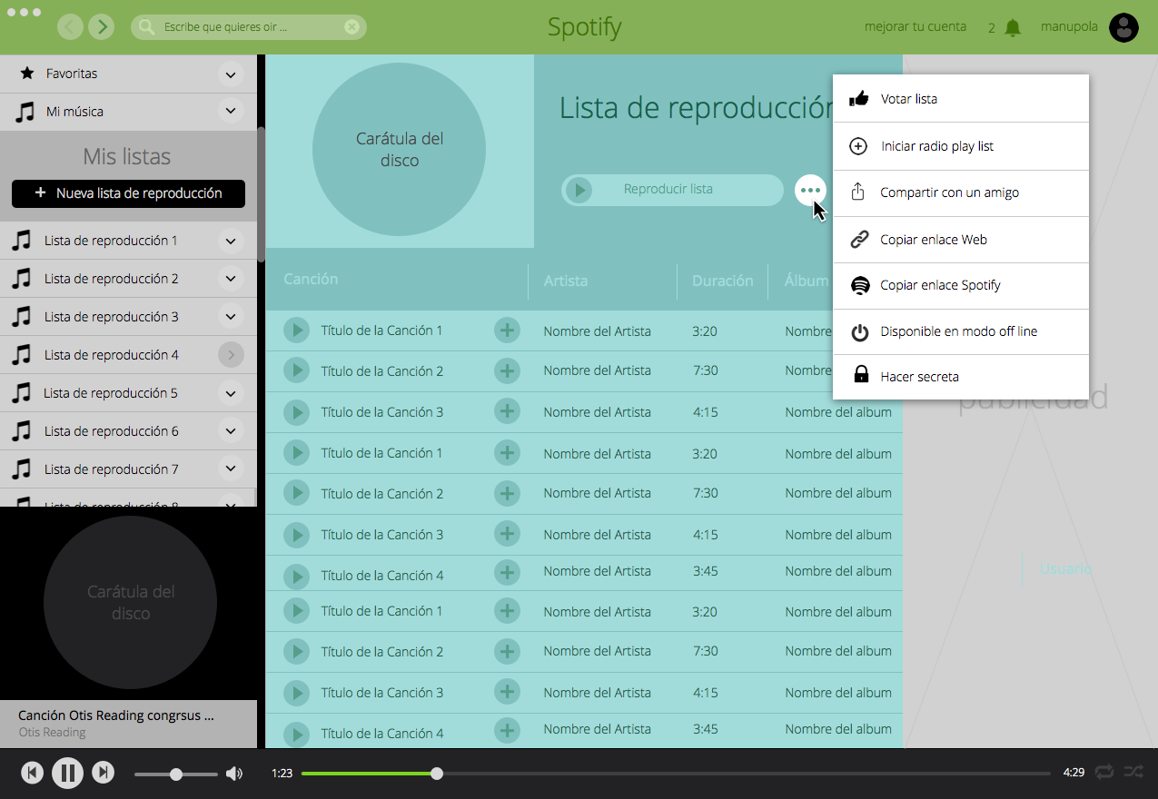Sort by the Duración column header
The width and height of the screenshot is (1158, 799).
click(x=723, y=281)
